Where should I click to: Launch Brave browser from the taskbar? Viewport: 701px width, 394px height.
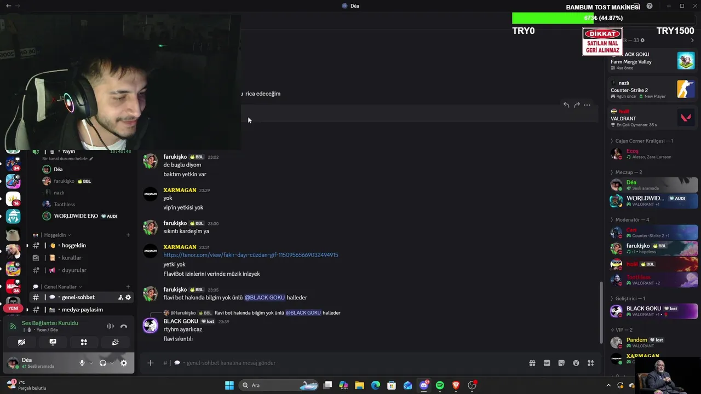click(x=456, y=385)
